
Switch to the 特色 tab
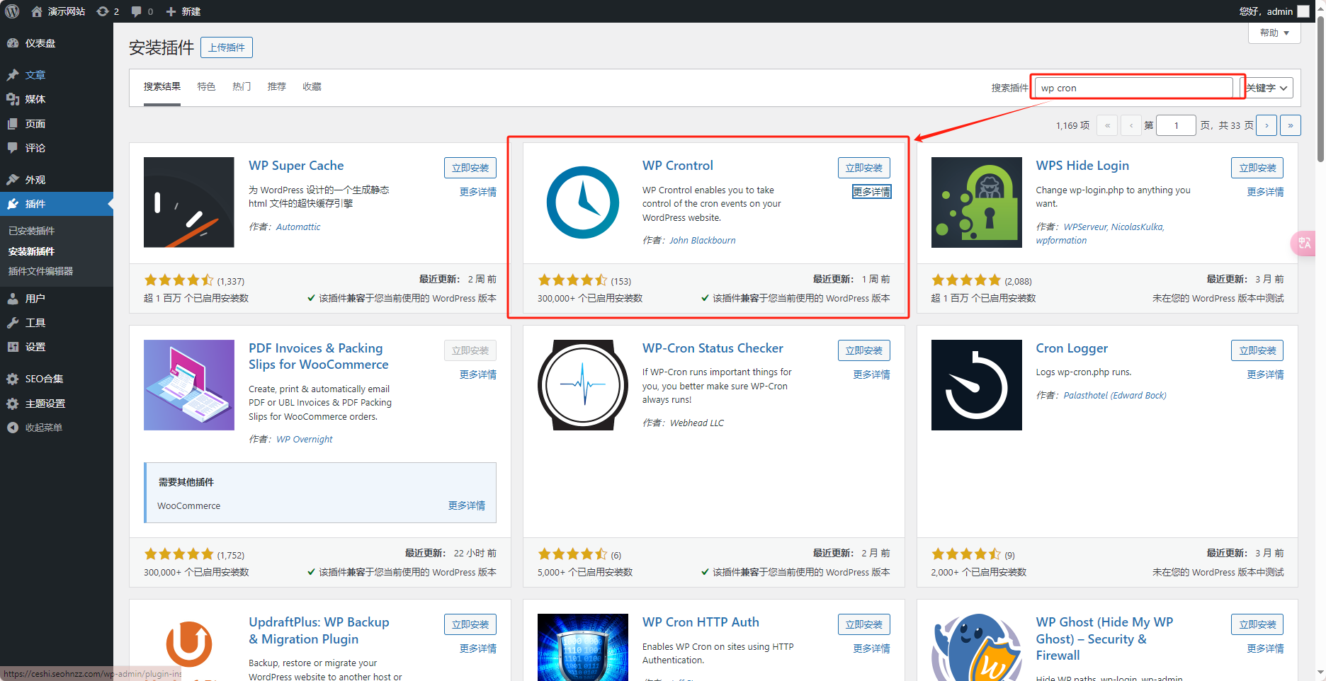pyautogui.click(x=206, y=86)
